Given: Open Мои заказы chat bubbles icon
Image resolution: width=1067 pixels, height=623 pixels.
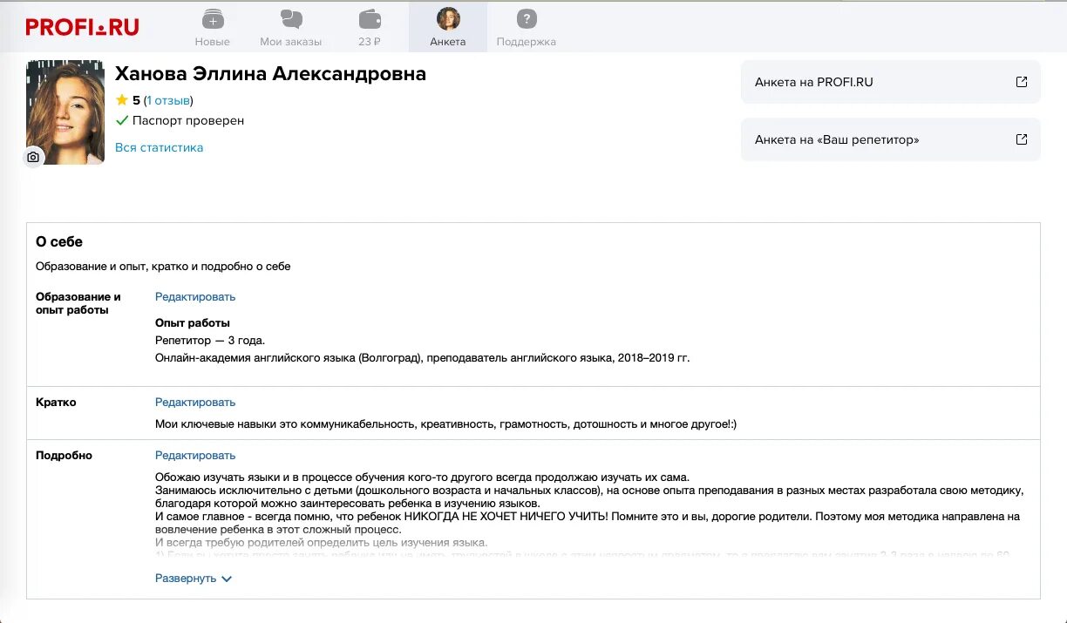Looking at the screenshot, I should click(x=291, y=18).
